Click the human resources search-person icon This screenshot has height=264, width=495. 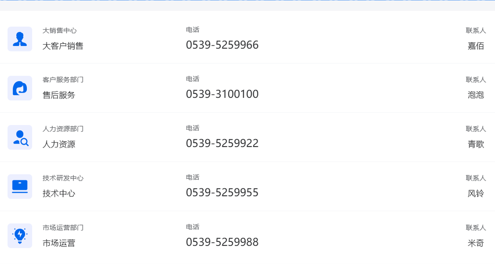tap(20, 138)
